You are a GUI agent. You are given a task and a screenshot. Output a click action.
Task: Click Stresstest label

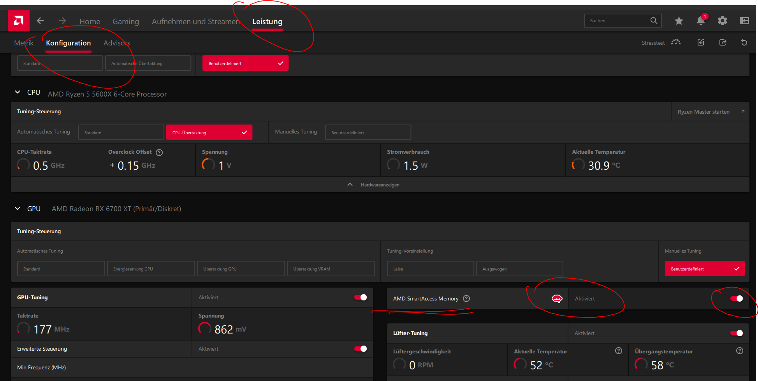click(653, 43)
